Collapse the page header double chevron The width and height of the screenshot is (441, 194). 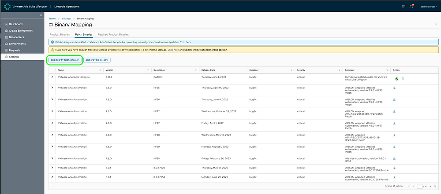pyautogui.click(x=436, y=25)
